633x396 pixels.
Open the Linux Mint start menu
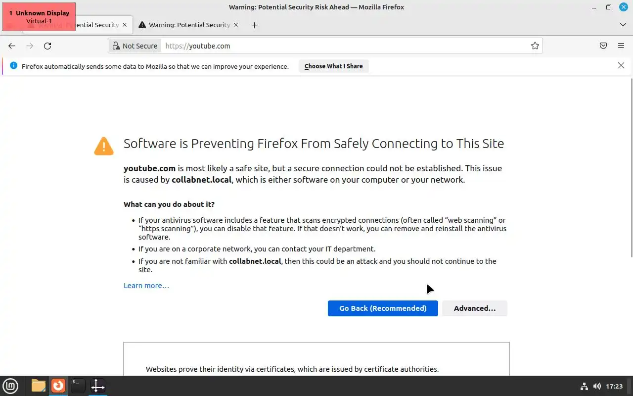pos(10,386)
